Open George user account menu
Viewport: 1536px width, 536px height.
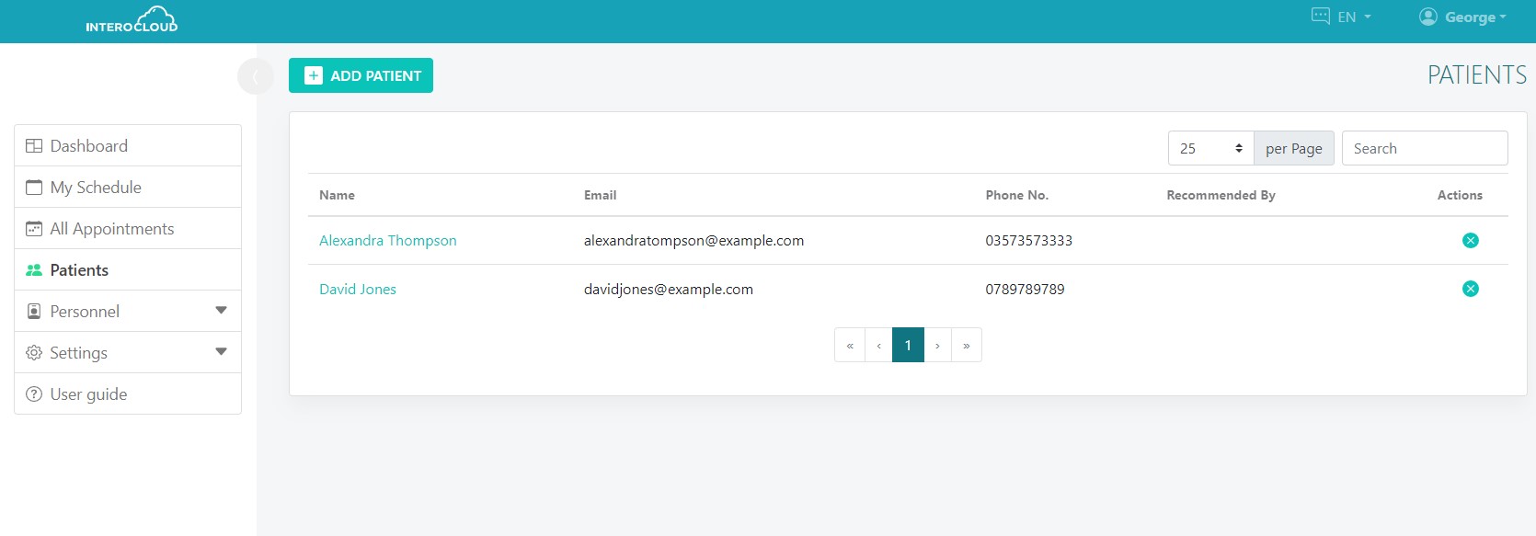(1462, 17)
